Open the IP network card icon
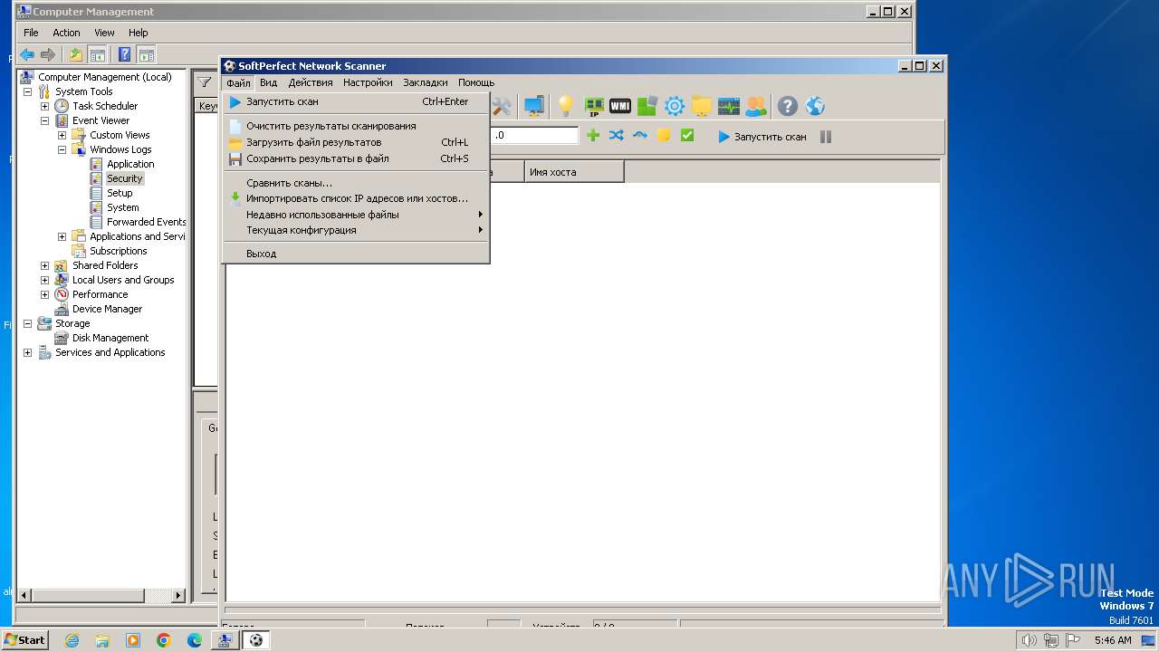Screen dimensions: 1159x652 [594, 107]
